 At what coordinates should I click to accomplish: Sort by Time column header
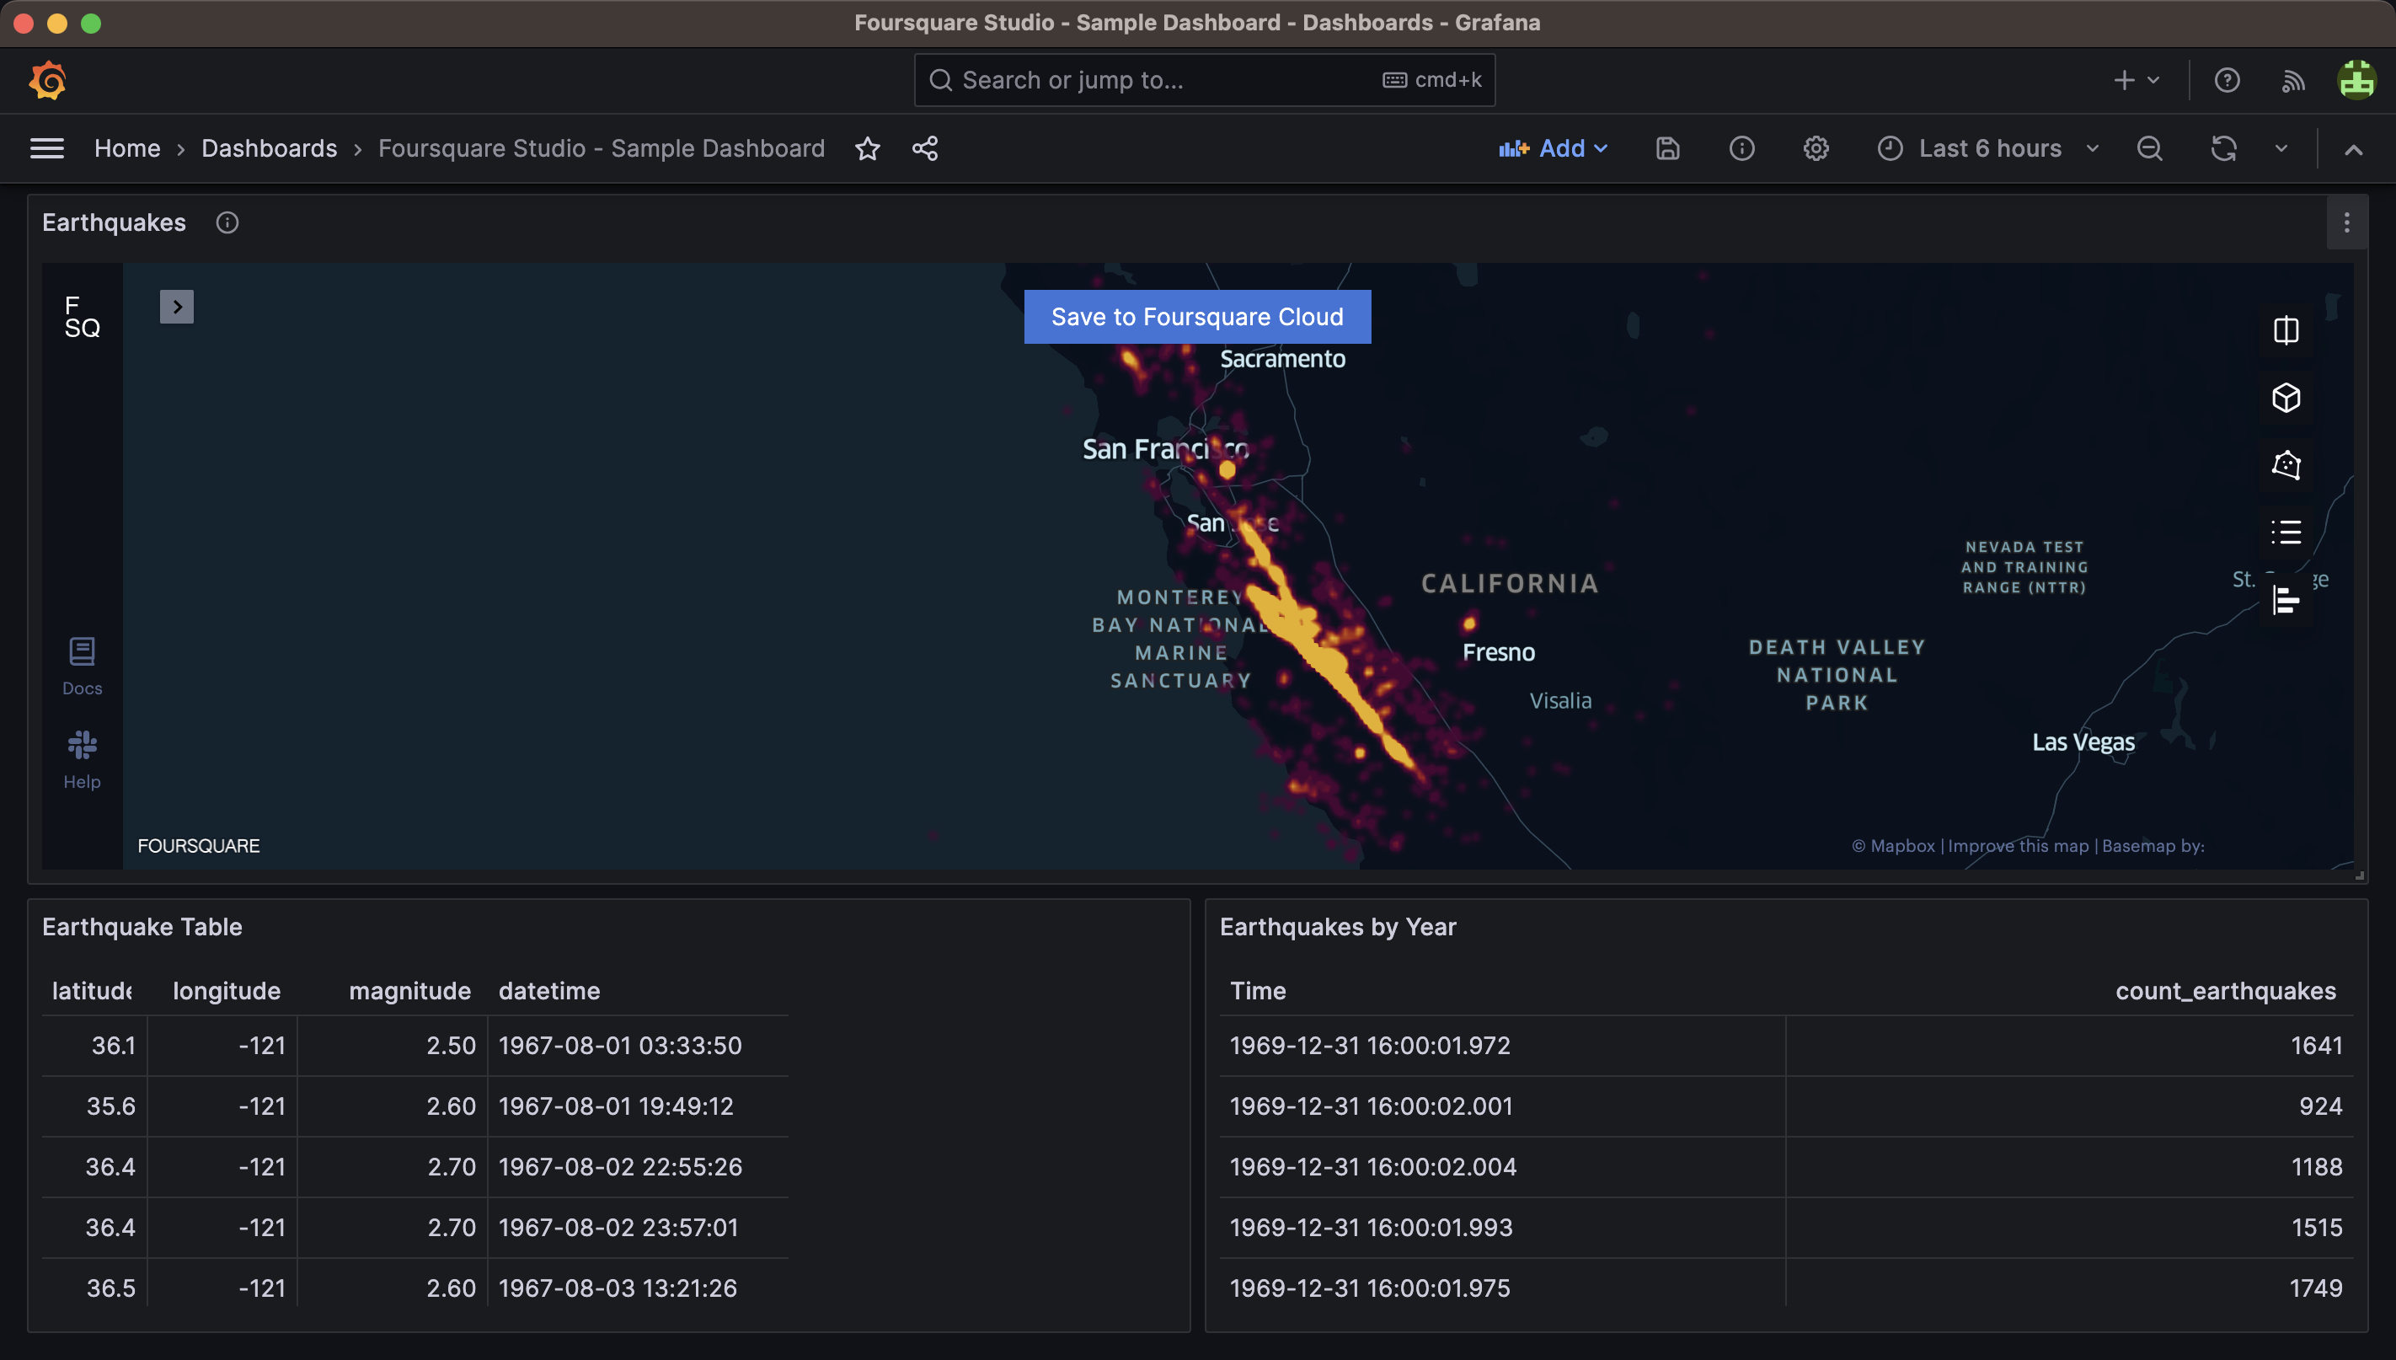pyautogui.click(x=1258, y=990)
